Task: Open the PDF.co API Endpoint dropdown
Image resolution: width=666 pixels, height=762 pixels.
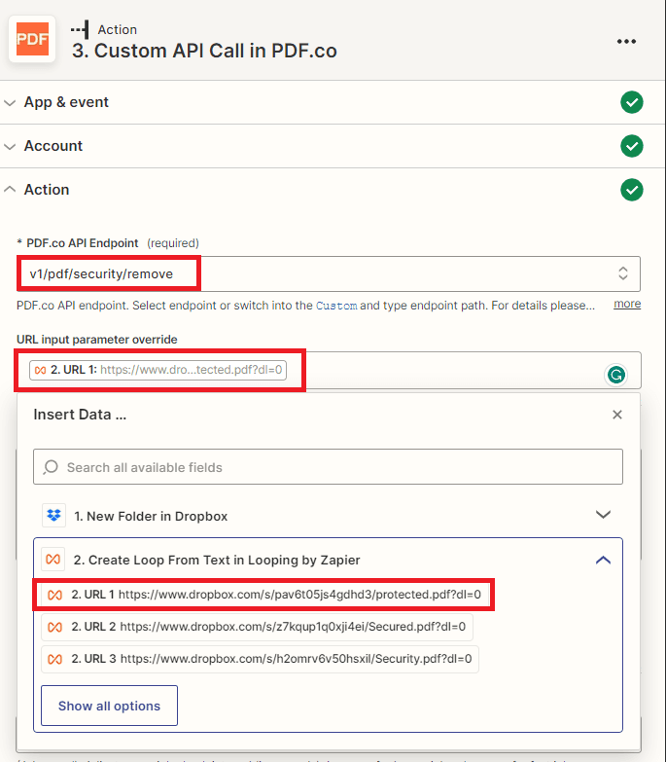Action: (x=622, y=273)
